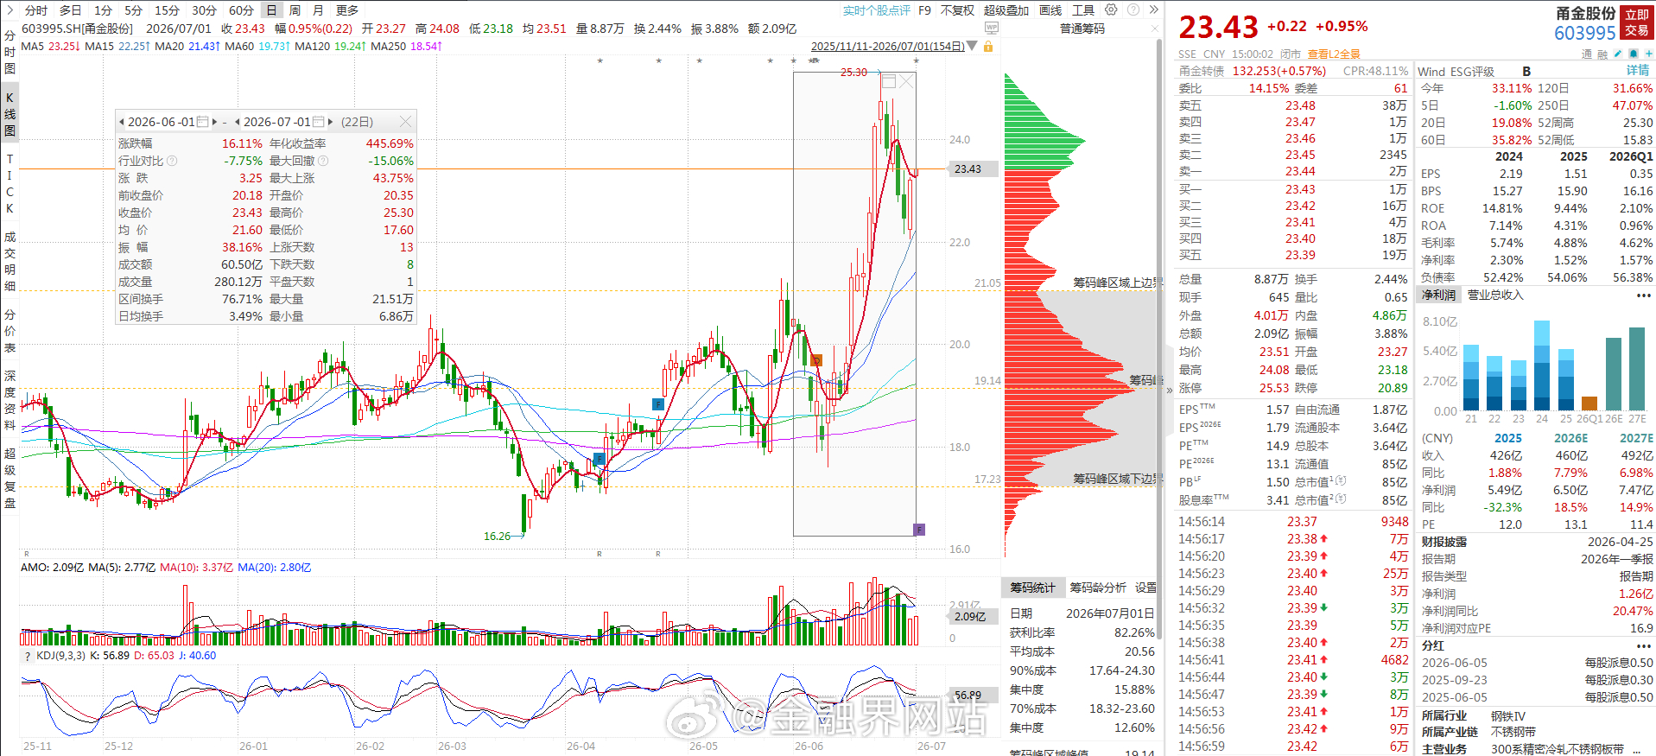Open the 超级复盘 sidebar view
The image size is (1656, 756).
(10, 478)
